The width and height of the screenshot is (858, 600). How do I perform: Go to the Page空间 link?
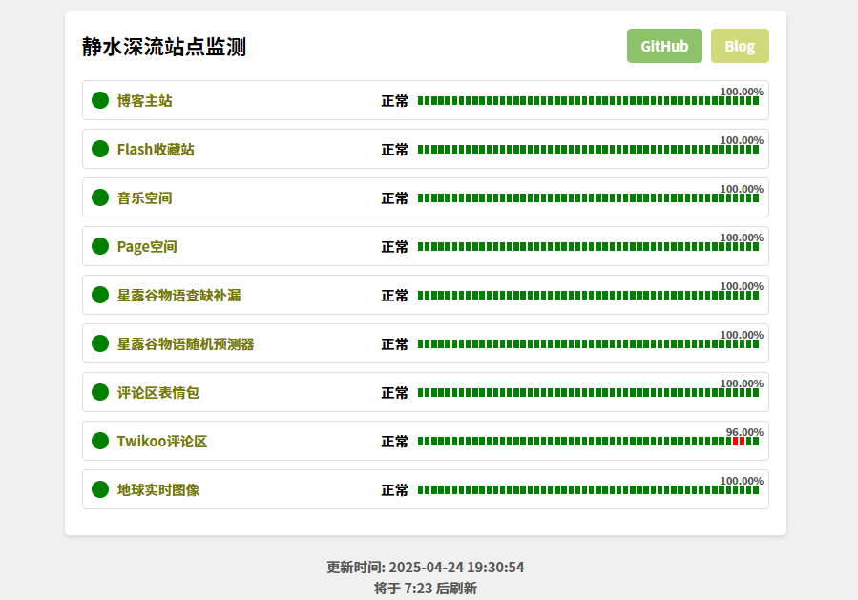click(x=147, y=247)
